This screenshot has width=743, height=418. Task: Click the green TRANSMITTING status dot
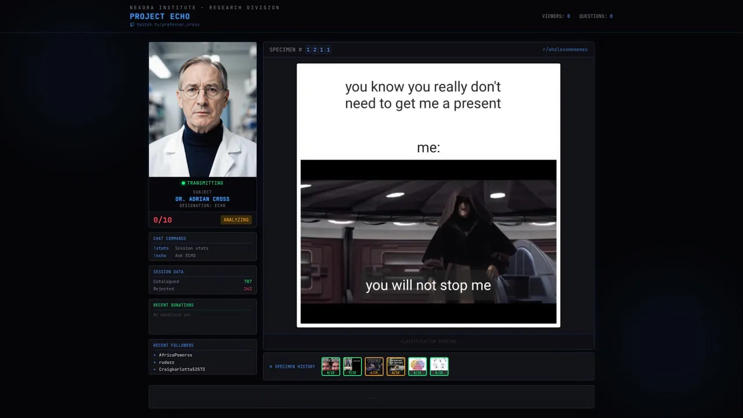183,183
